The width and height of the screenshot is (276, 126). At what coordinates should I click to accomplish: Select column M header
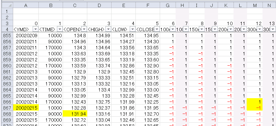[255, 5]
